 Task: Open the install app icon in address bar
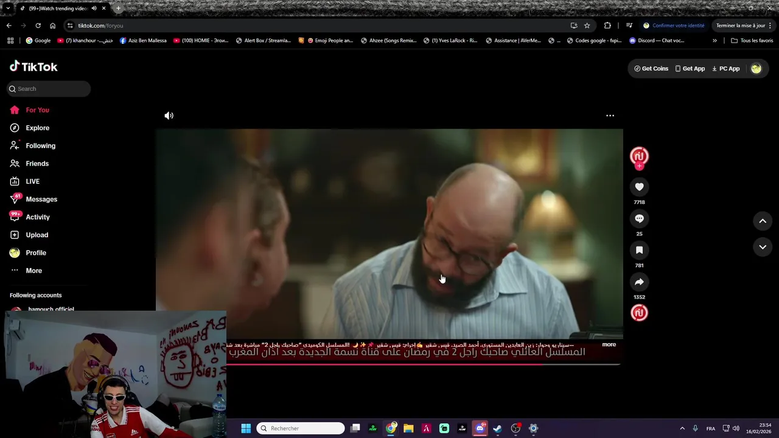[x=573, y=26]
